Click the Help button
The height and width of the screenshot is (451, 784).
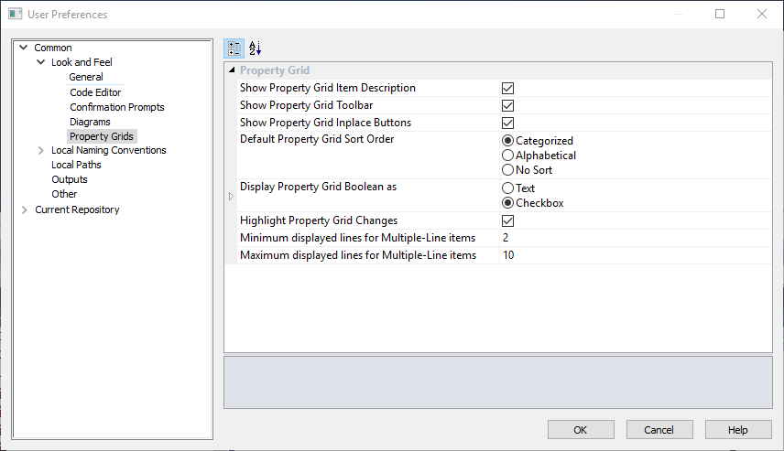738,430
